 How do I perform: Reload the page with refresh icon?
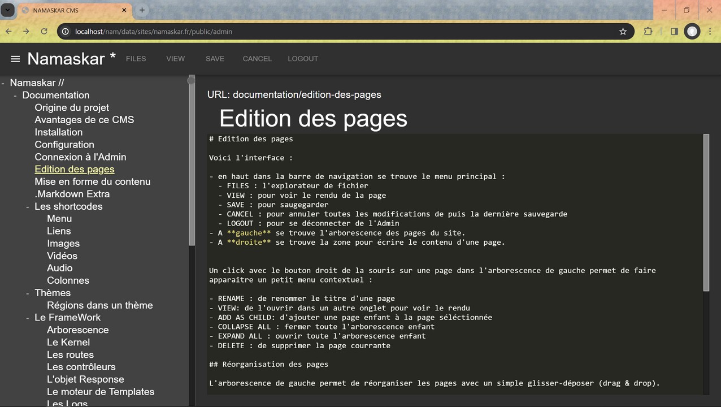click(44, 32)
